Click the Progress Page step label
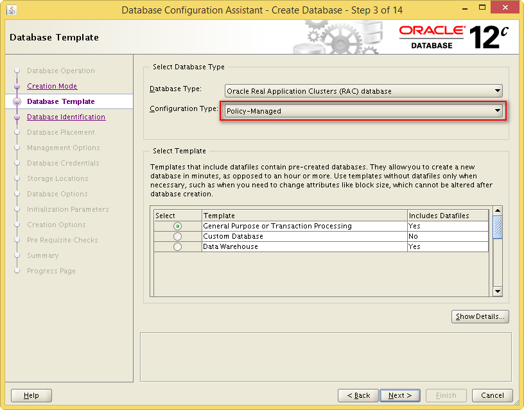The height and width of the screenshot is (410, 524). click(51, 271)
